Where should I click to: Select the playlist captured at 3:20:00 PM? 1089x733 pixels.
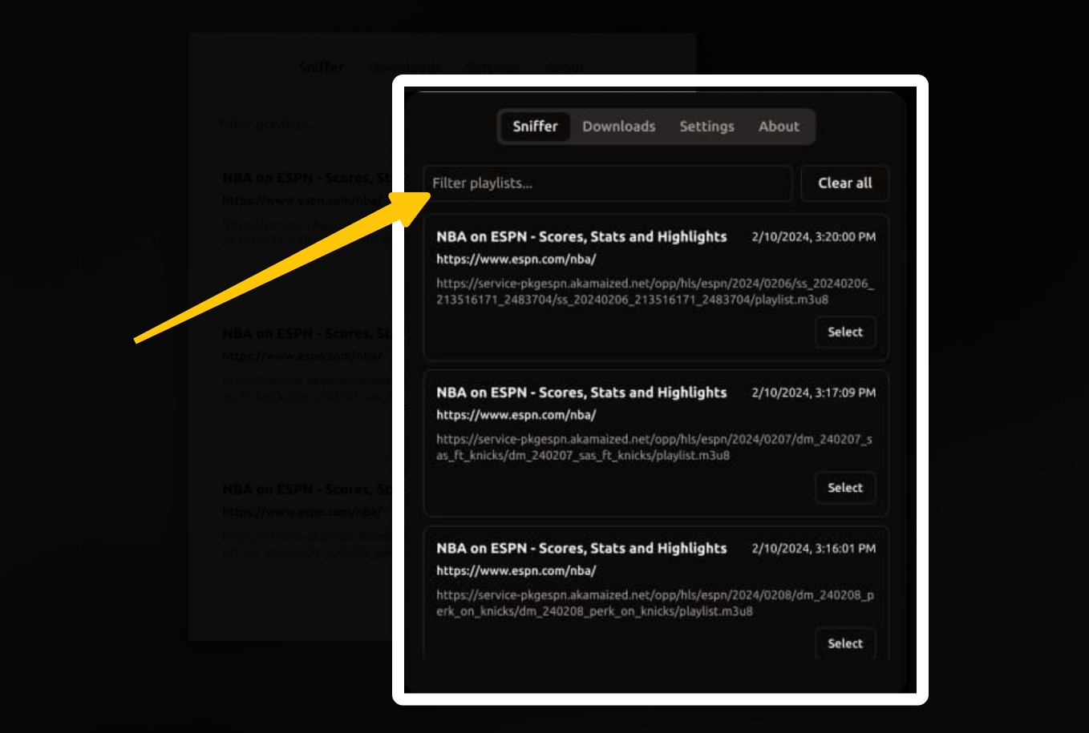click(x=845, y=332)
